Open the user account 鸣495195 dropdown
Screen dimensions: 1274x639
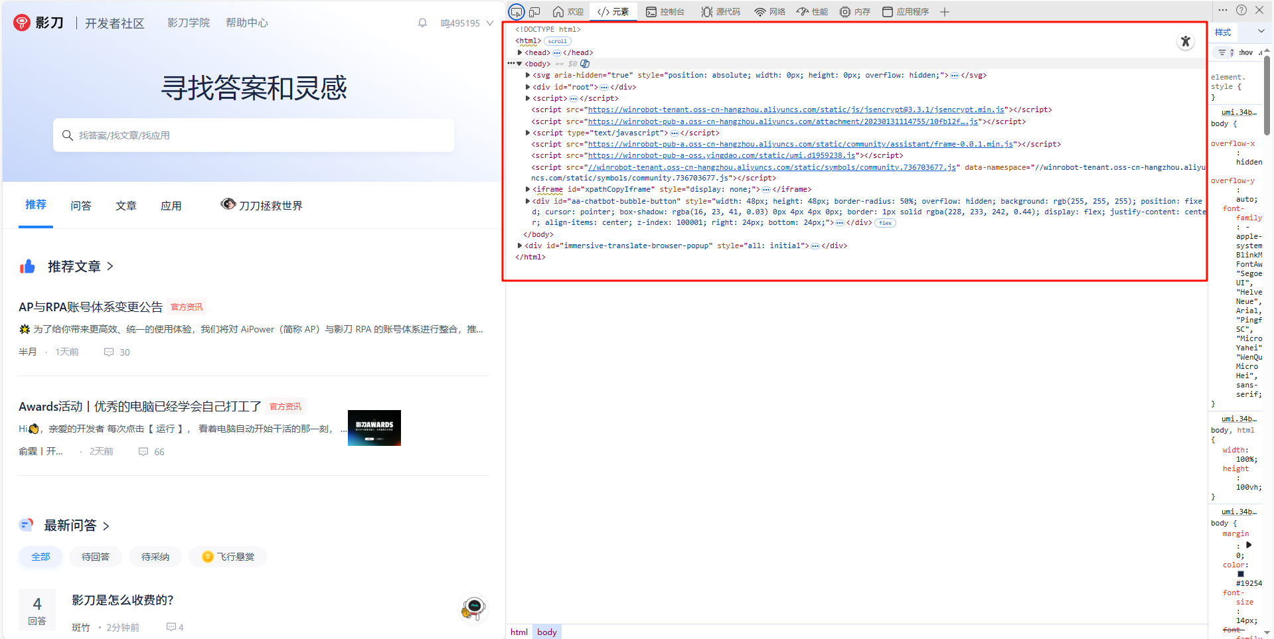tap(467, 23)
